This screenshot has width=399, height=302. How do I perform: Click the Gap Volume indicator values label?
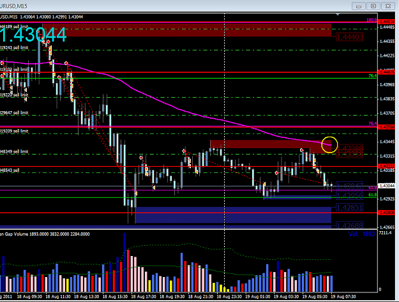click(x=45, y=234)
